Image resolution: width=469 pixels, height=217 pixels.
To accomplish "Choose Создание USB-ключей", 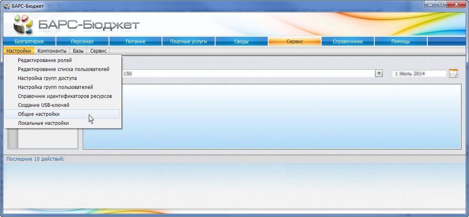I will point(62,105).
